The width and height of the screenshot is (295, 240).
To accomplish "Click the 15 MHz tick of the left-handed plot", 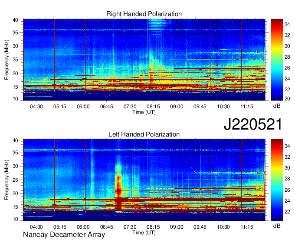I will (16, 207).
